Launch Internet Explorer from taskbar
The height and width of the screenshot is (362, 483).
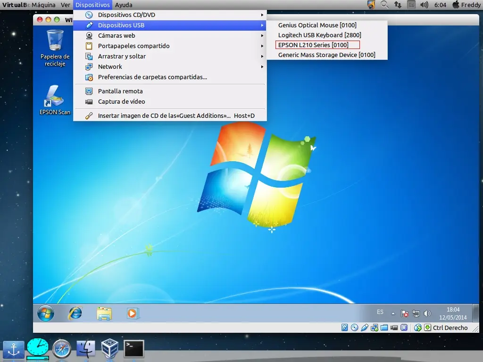[x=75, y=313]
